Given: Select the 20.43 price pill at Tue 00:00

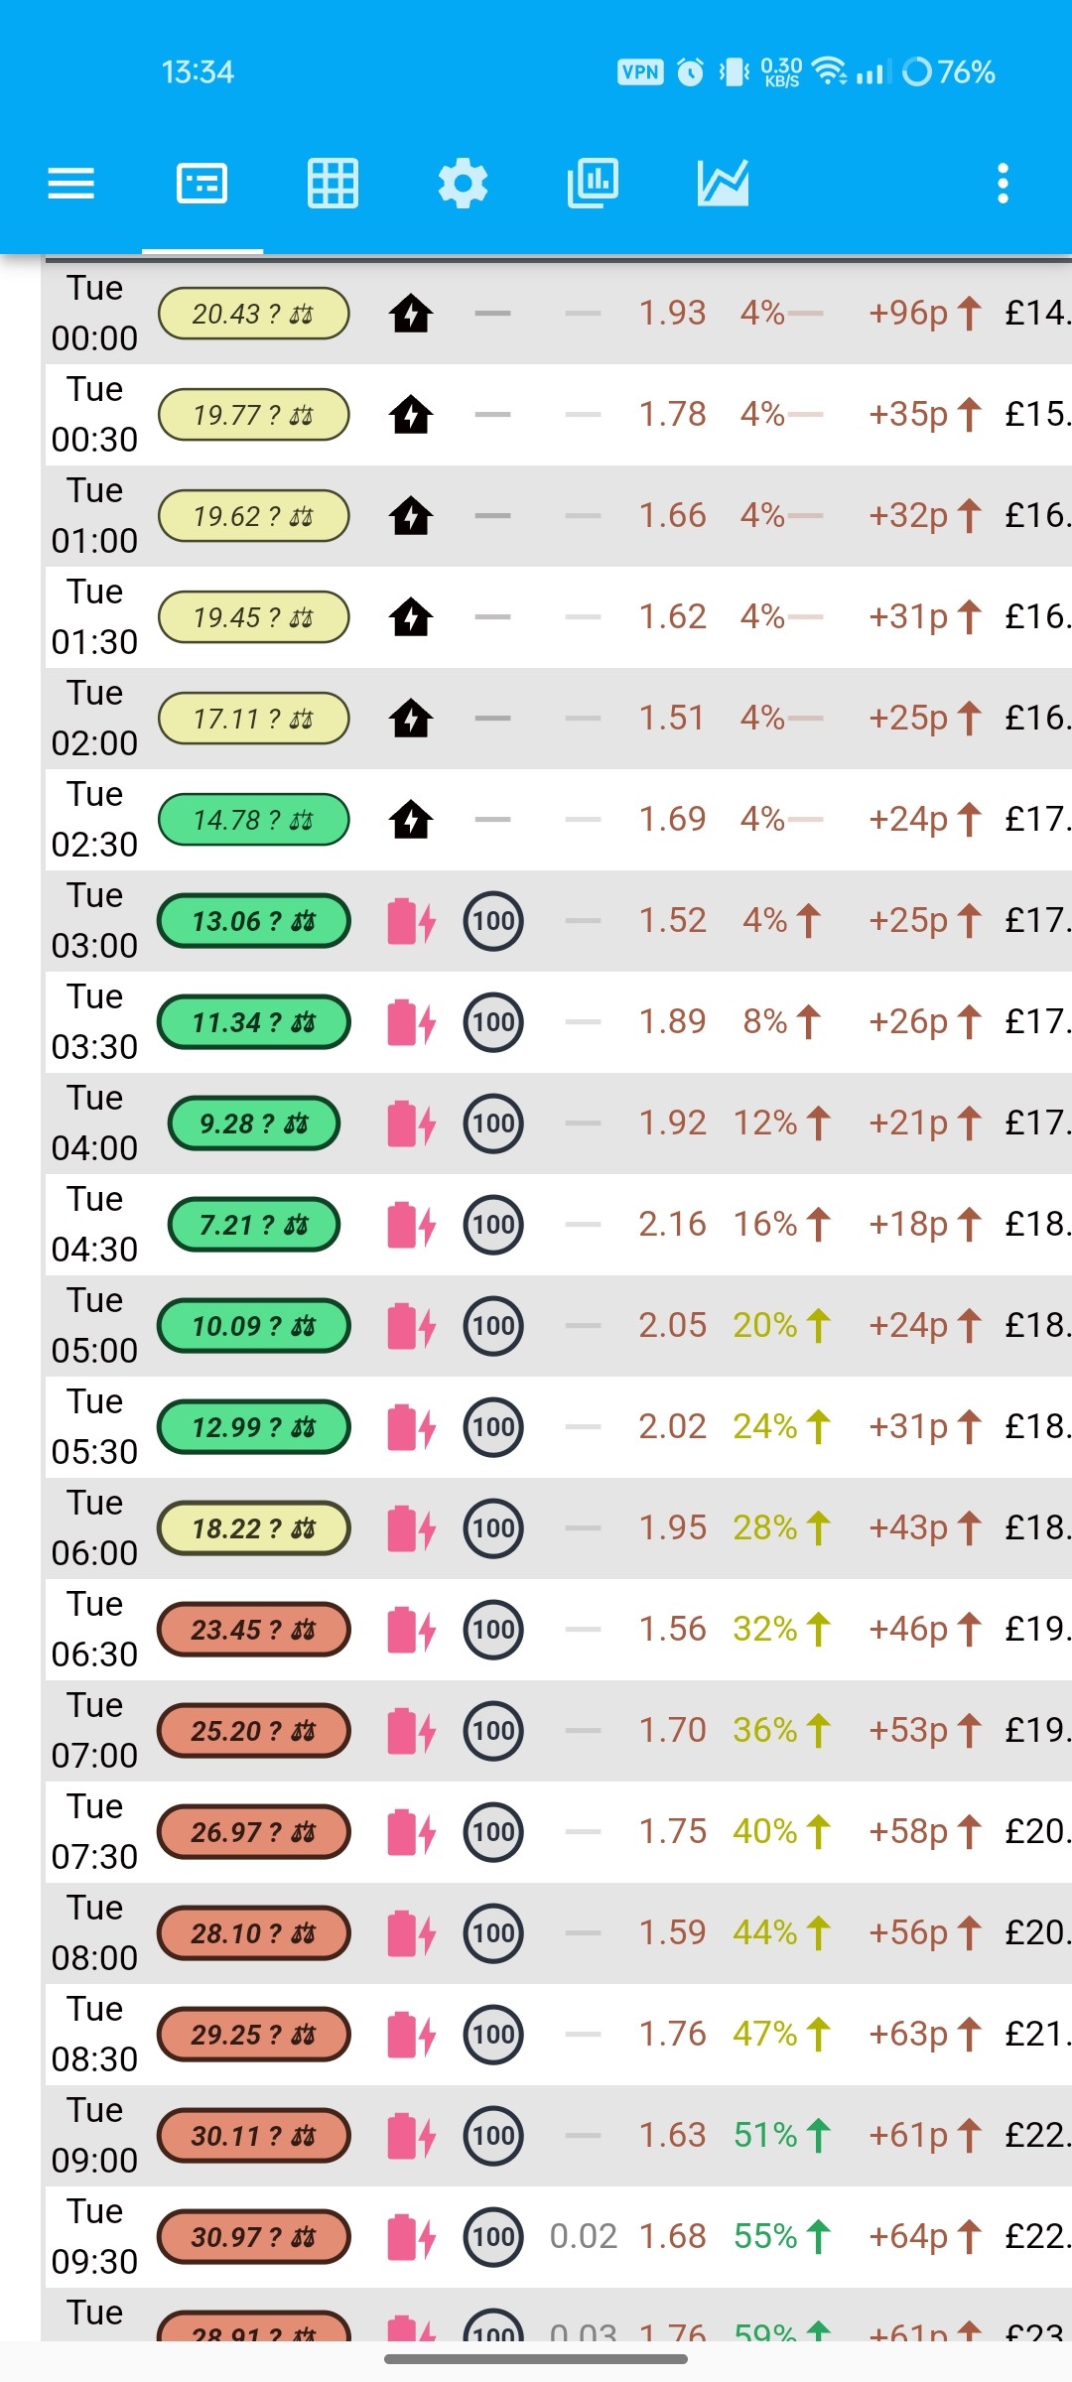Looking at the screenshot, I should click(254, 314).
